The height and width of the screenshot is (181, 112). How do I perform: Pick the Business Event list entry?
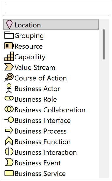[x=51, y=163]
